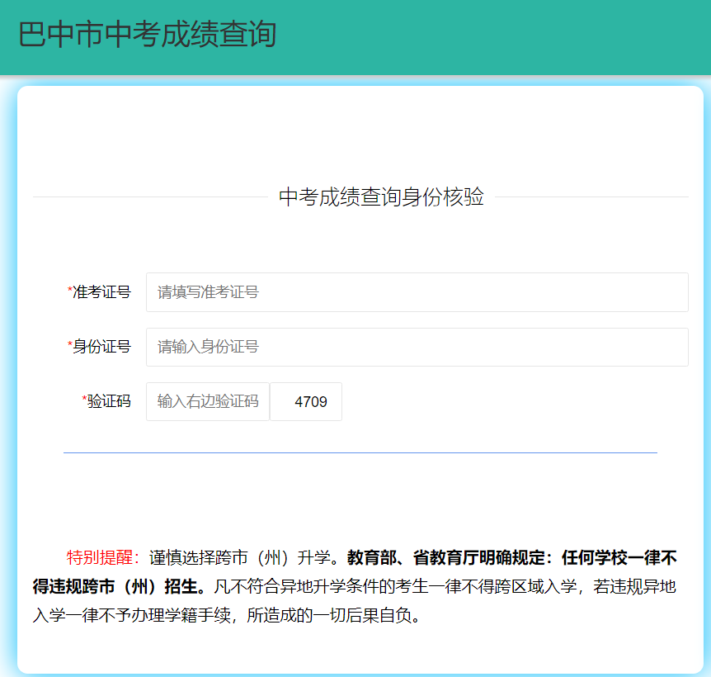Viewport: 711px width, 677px height.
Task: Click the 准考证号 input field
Action: 417,292
